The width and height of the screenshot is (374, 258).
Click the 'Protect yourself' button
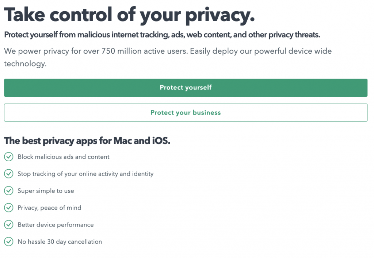[x=186, y=88]
